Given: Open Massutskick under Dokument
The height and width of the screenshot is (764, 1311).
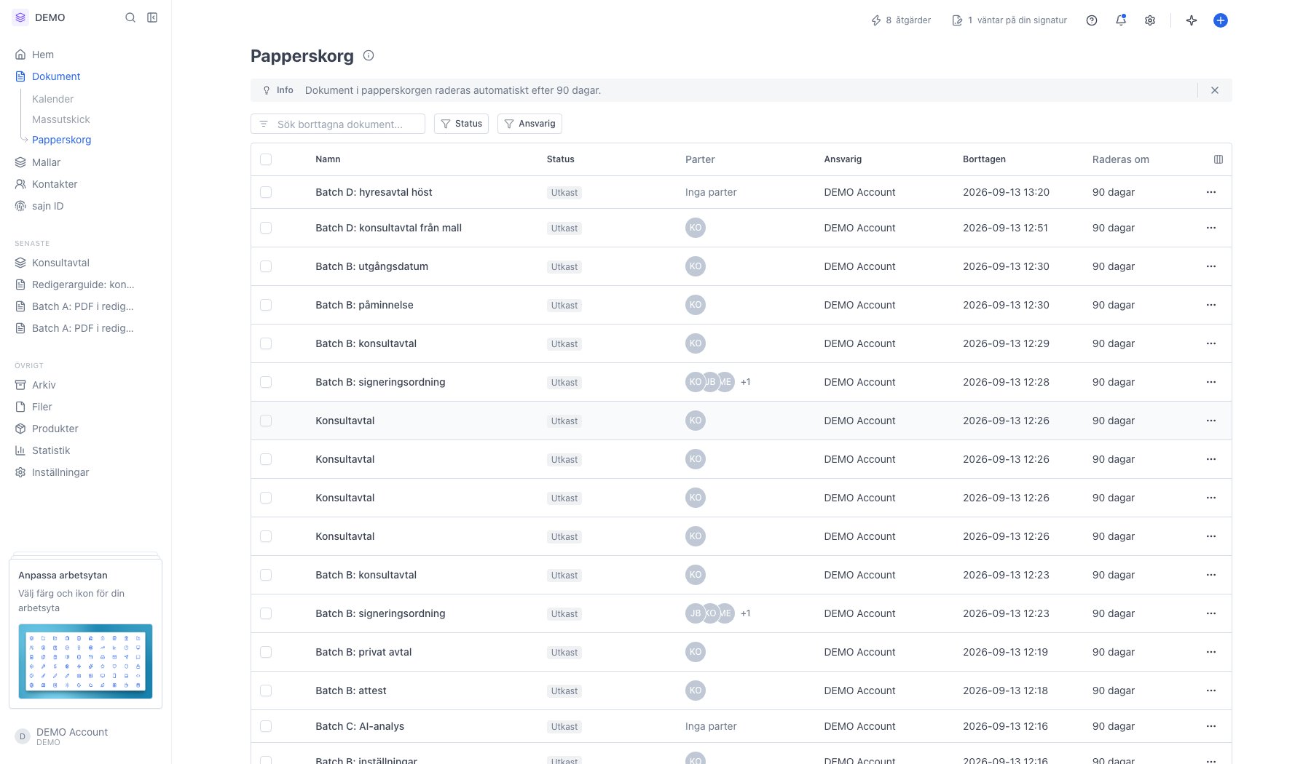Looking at the screenshot, I should (61, 119).
